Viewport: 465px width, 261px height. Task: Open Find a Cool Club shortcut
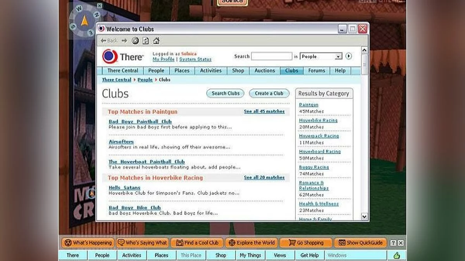pos(197,243)
